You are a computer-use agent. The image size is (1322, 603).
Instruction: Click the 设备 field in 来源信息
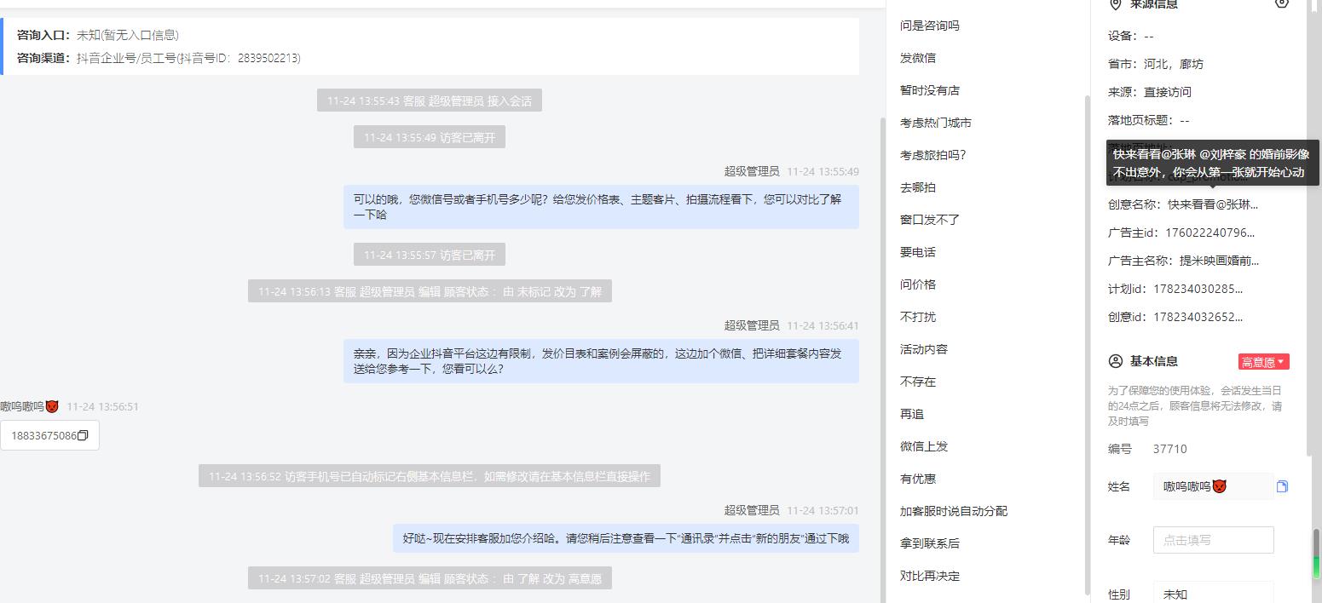pyautogui.click(x=1131, y=36)
